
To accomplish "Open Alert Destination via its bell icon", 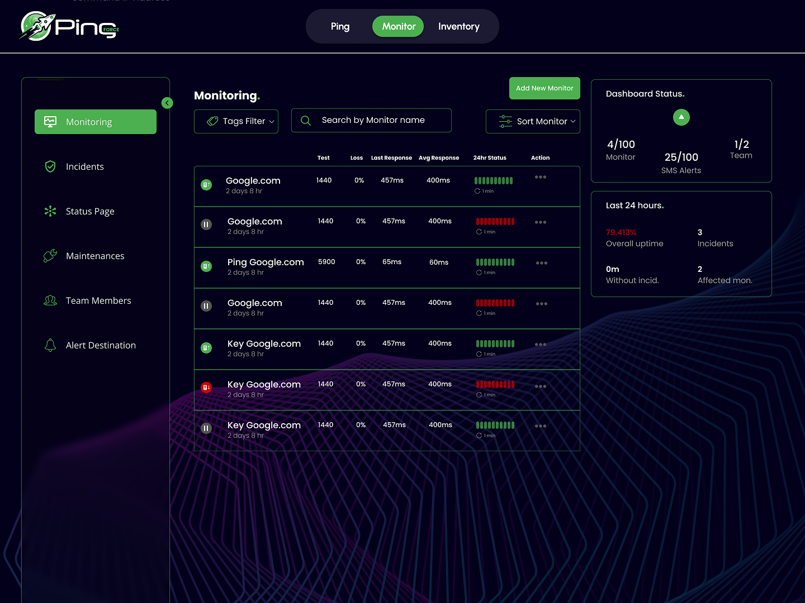I will 50,345.
